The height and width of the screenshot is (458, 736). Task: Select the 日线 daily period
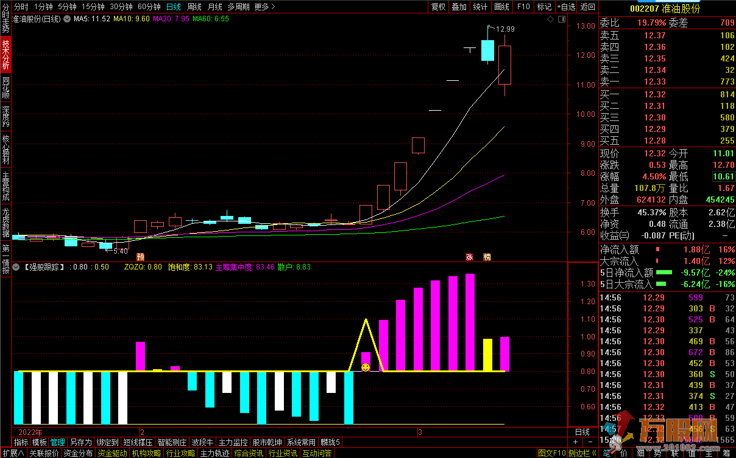click(174, 7)
